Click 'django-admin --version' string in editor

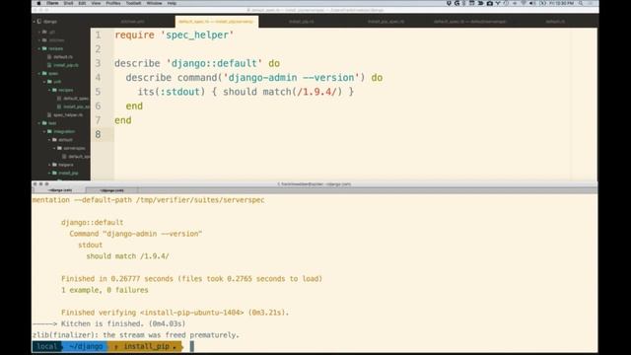pyautogui.click(x=292, y=78)
